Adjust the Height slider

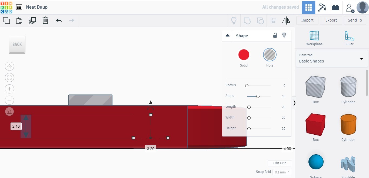249,129
